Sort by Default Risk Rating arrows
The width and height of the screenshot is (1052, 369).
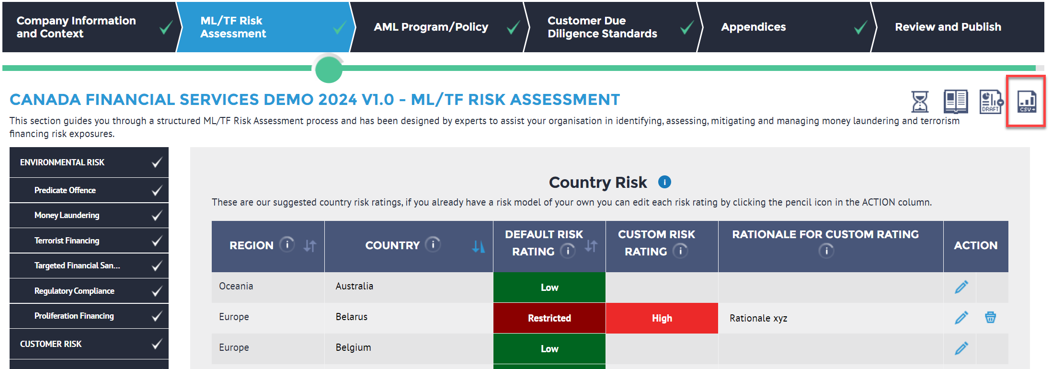[591, 246]
